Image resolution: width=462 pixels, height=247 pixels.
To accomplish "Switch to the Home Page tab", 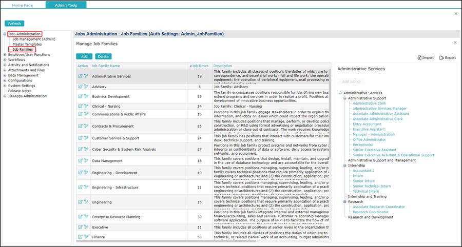I will pyautogui.click(x=23, y=5).
